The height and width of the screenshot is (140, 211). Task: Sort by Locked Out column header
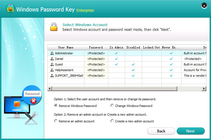pyautogui.click(x=152, y=47)
